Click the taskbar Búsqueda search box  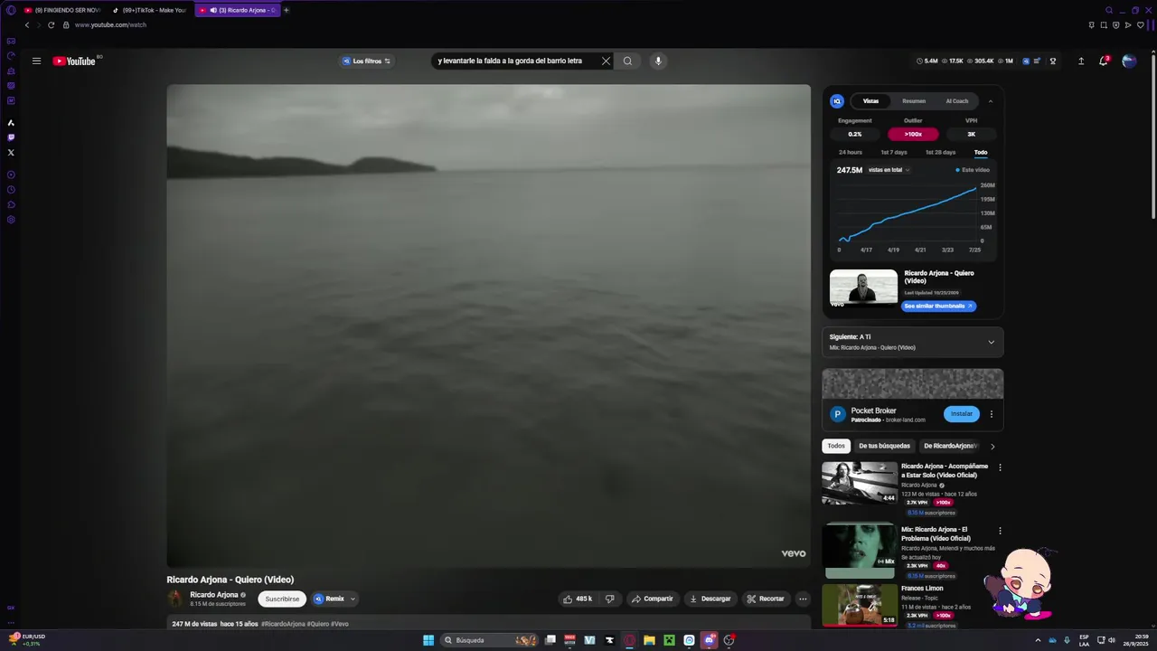(x=491, y=640)
